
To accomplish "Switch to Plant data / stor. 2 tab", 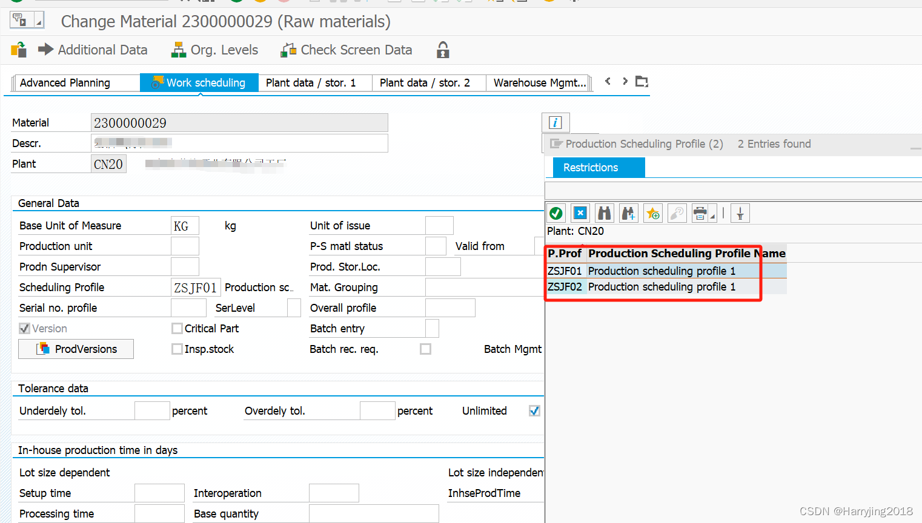I will [x=429, y=83].
